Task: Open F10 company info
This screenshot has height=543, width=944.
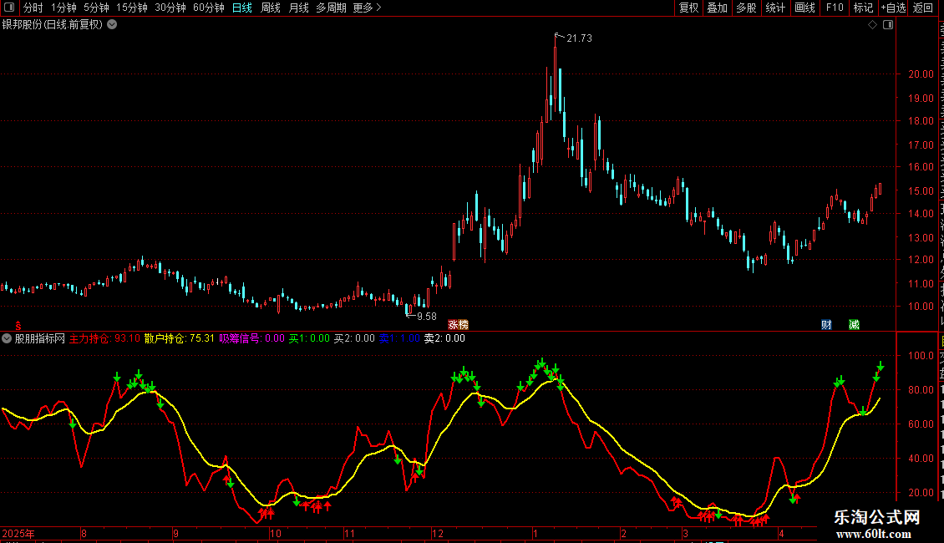Action: point(835,8)
